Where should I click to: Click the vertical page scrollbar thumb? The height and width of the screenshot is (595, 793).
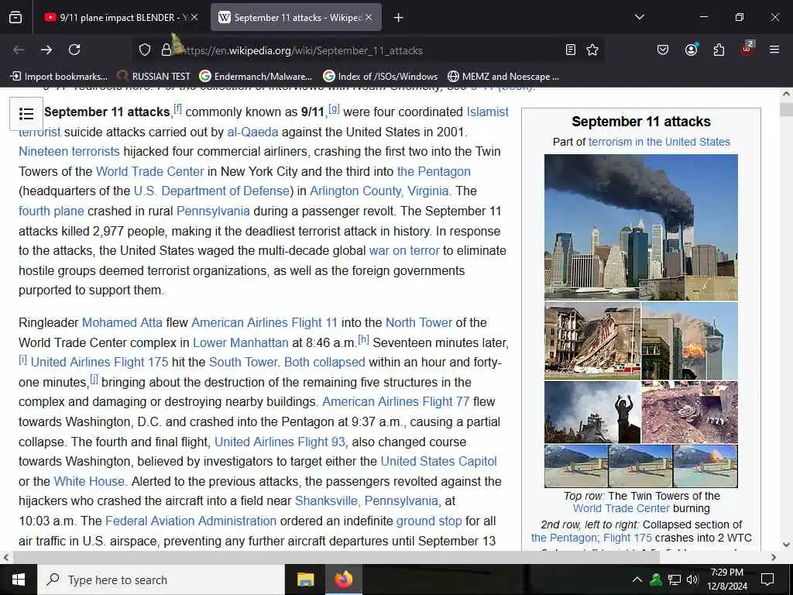[786, 108]
